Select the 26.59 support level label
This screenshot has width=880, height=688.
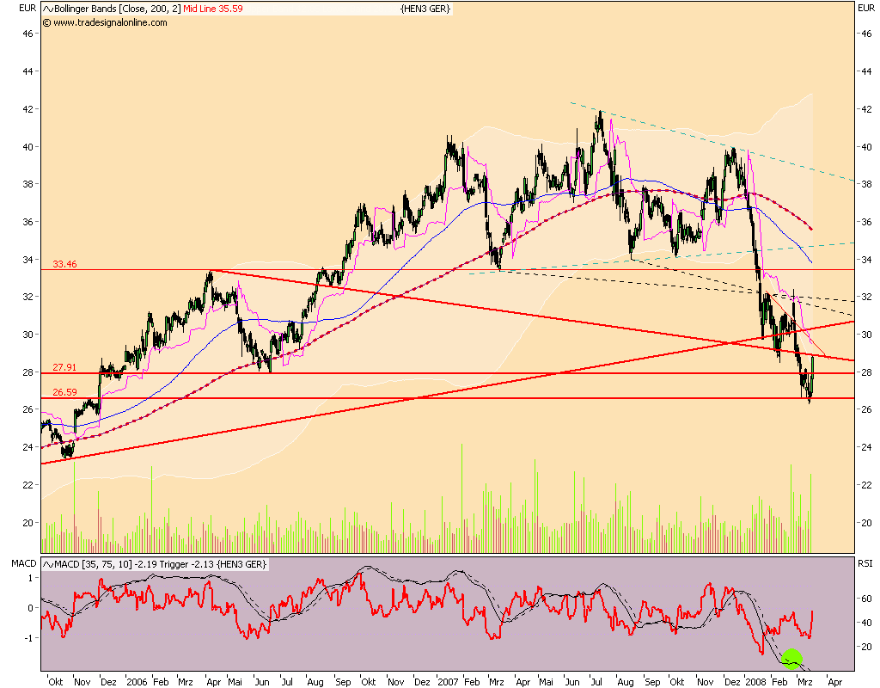coord(63,392)
